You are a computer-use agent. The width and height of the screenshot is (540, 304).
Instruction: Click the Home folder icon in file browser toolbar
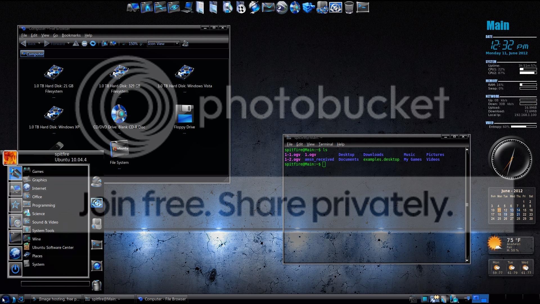pos(105,44)
